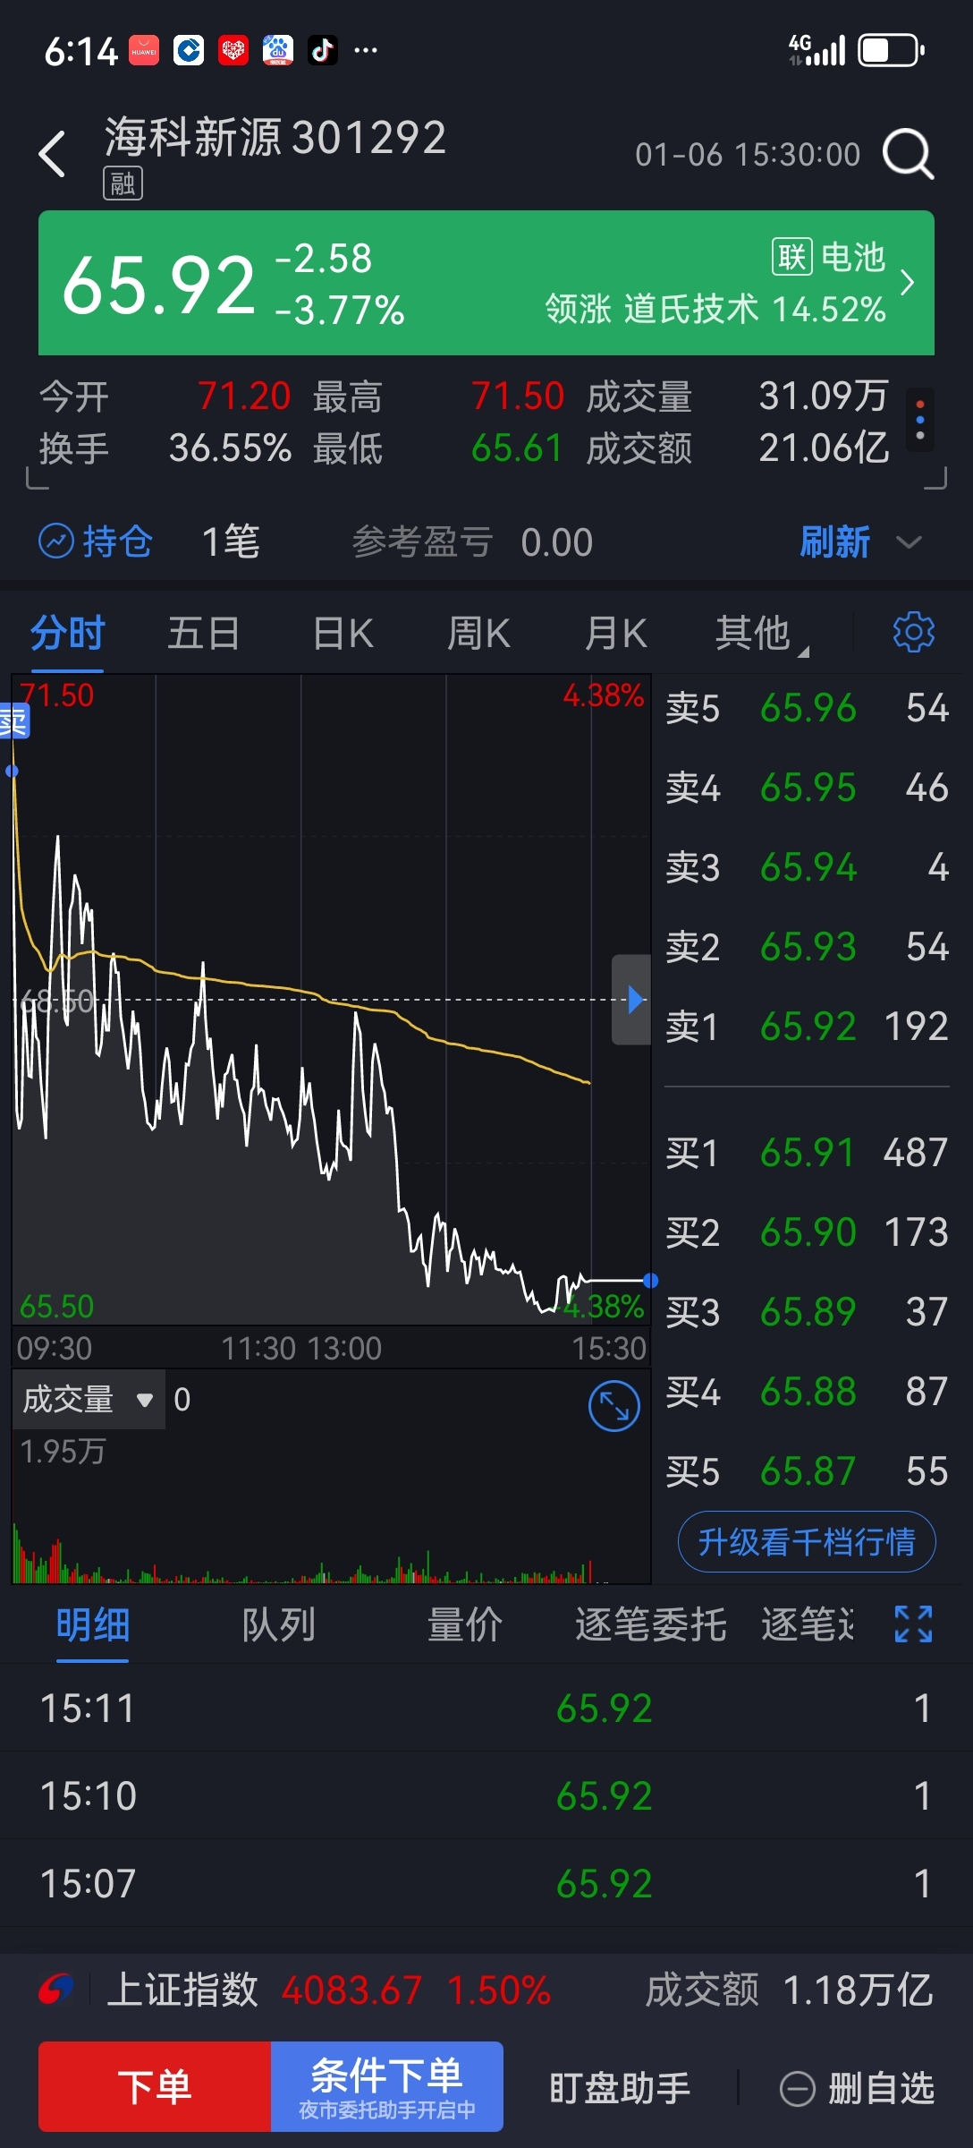Open the Huawei notification icon

144,50
